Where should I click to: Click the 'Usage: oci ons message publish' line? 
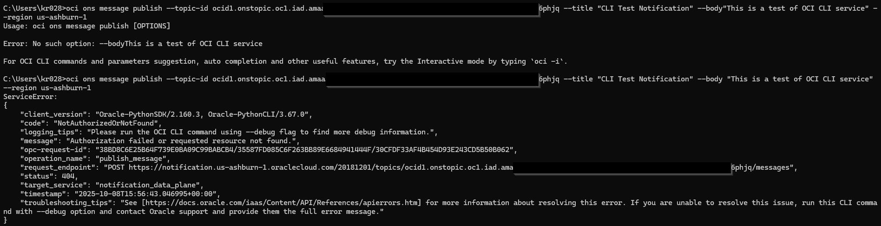[x=87, y=26]
